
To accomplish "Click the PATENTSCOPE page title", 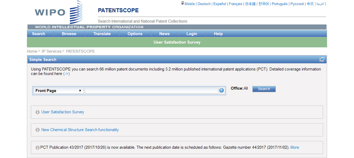I will point(118,11).
